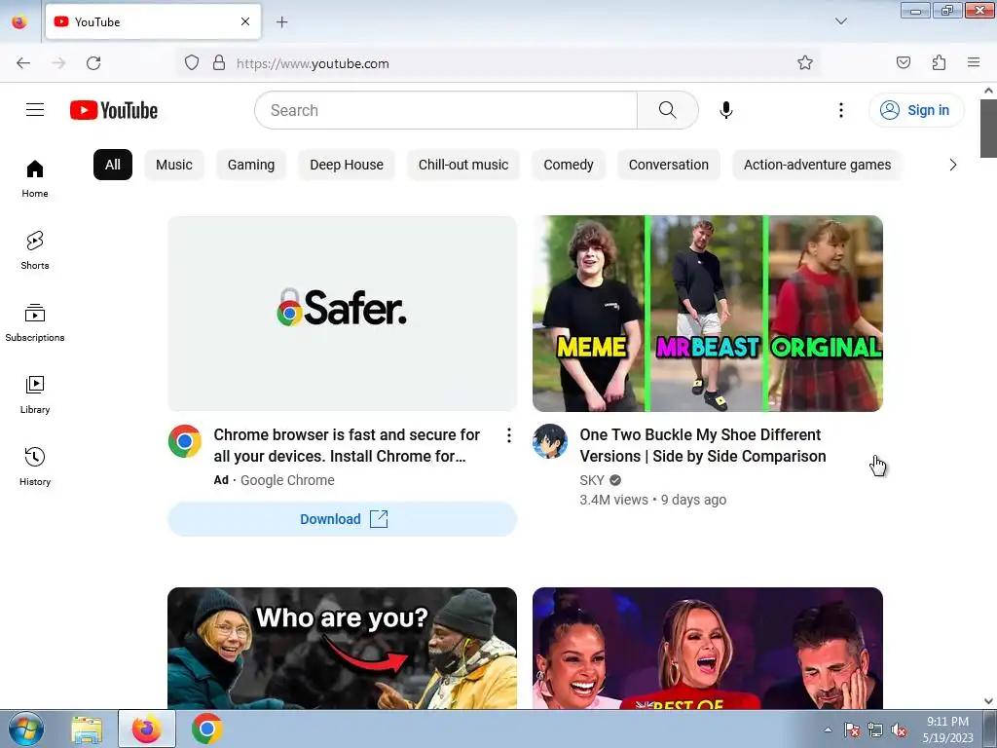Screen dimensions: 997x748
Task: Open the Firefox application menu
Action: tap(974, 62)
